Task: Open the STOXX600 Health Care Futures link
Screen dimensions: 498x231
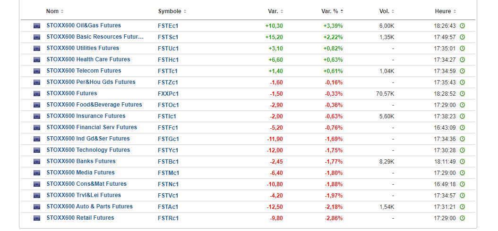Action: (x=88, y=59)
